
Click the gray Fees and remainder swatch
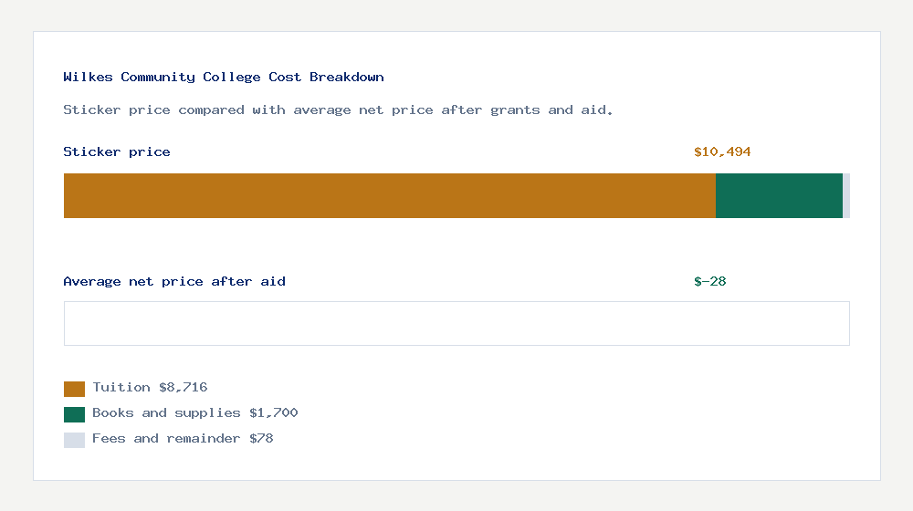click(74, 440)
